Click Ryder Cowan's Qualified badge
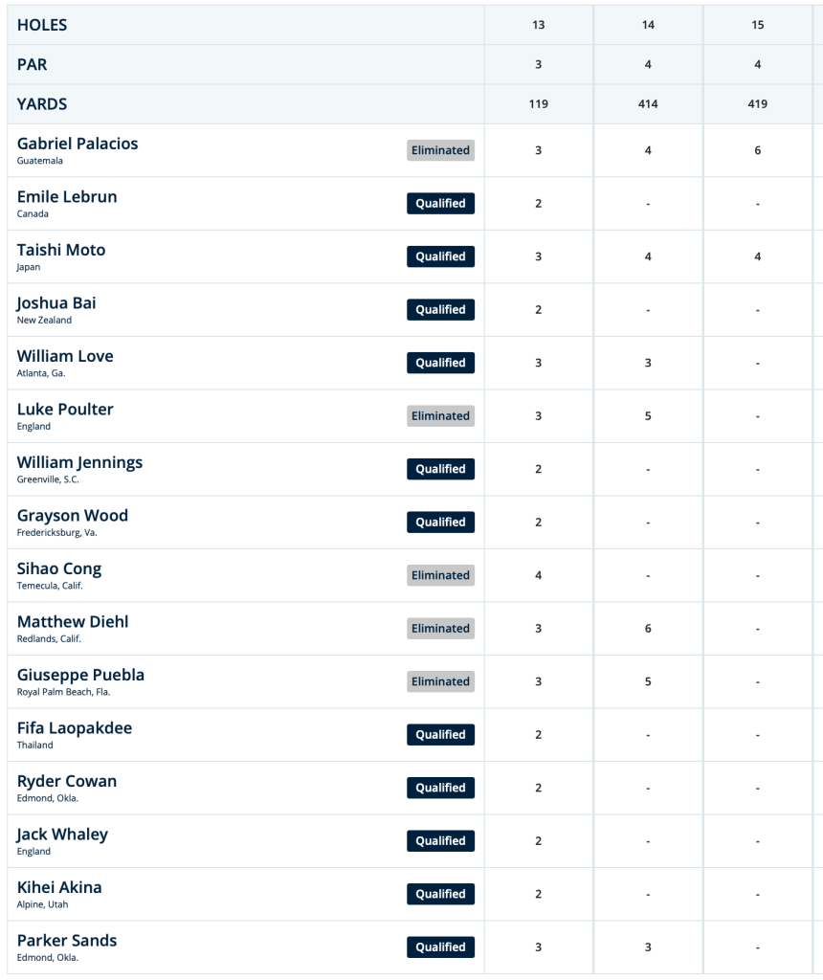823x980 pixels. point(440,788)
